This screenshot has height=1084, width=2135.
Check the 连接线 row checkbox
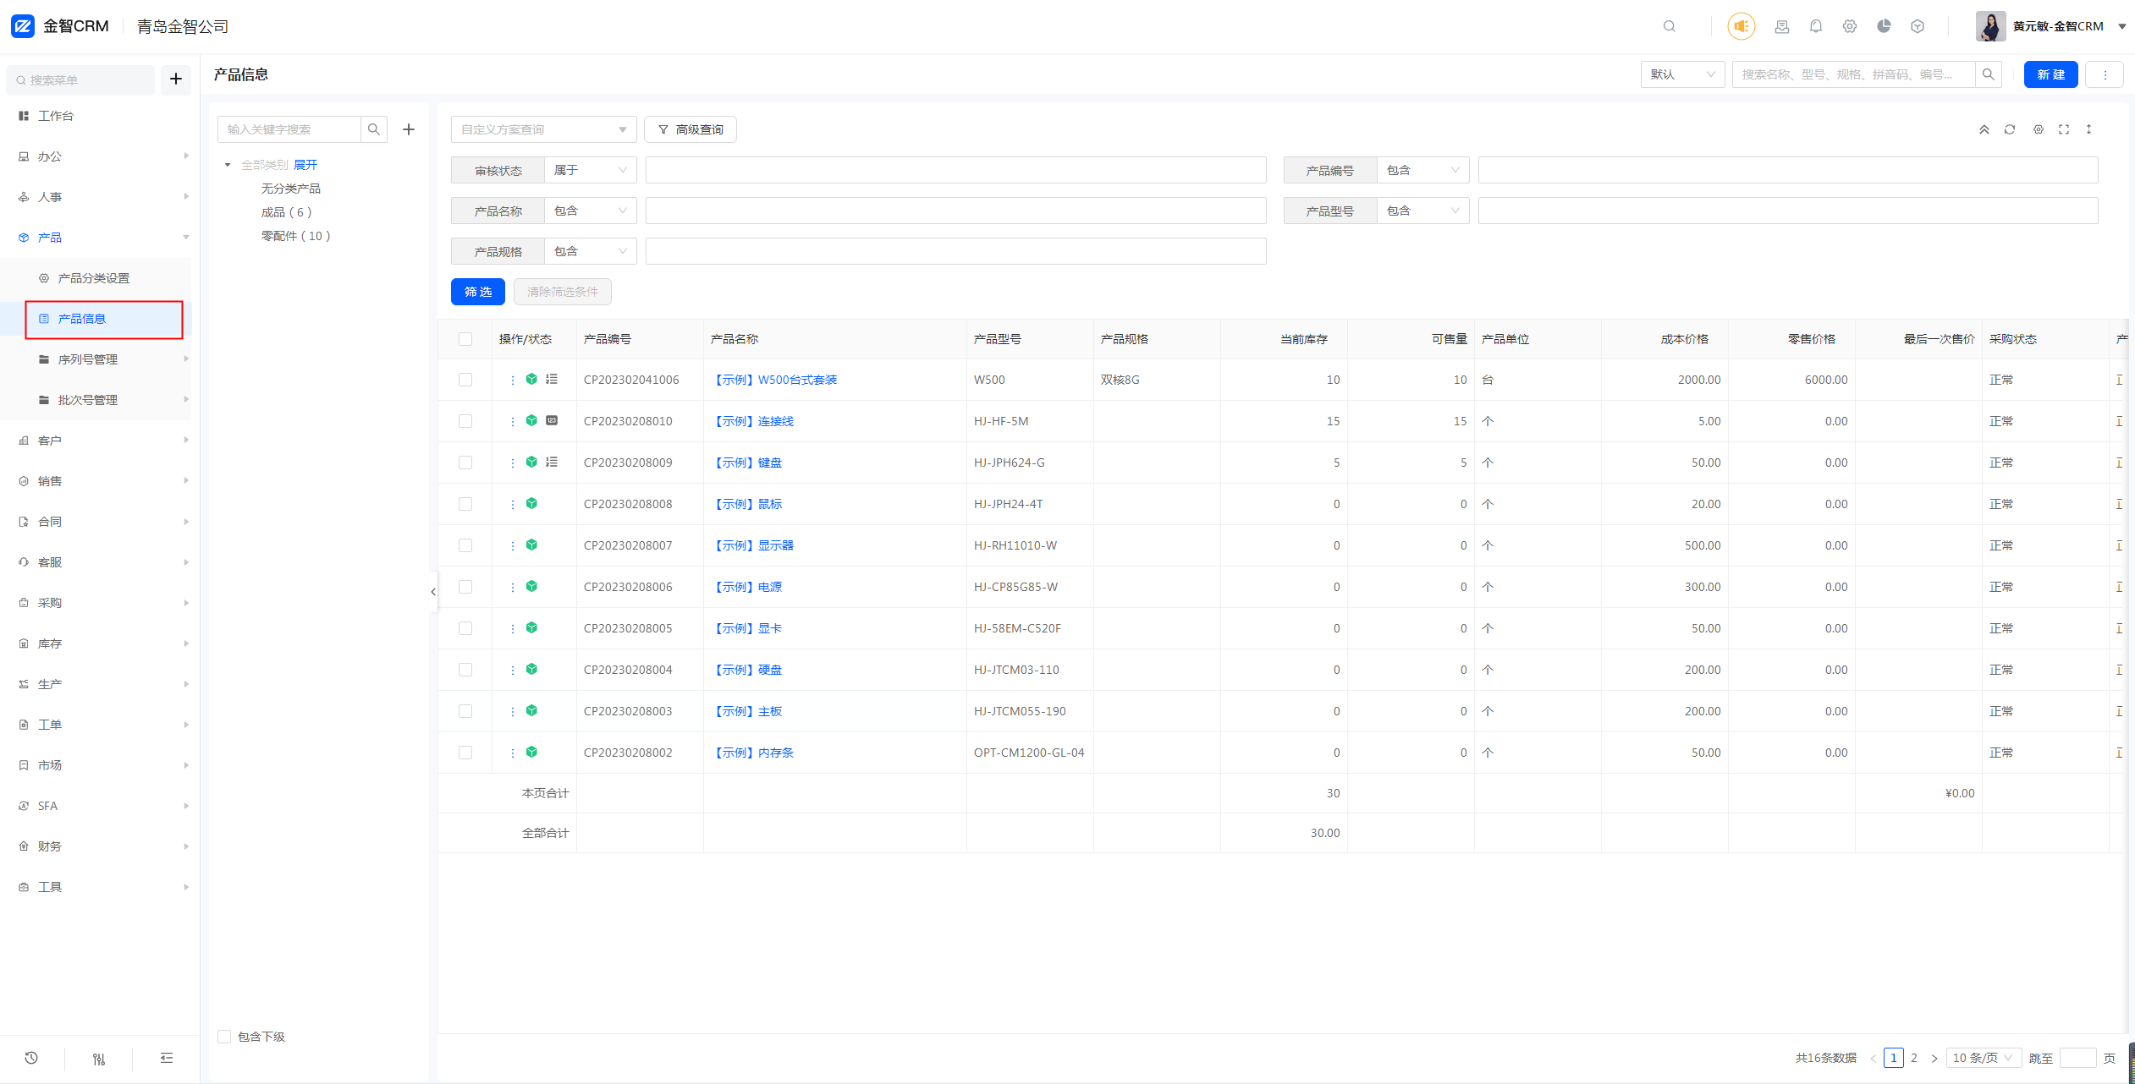(x=465, y=421)
